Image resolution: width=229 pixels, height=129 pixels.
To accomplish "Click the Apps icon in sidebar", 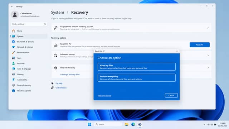I will tap(14, 58).
